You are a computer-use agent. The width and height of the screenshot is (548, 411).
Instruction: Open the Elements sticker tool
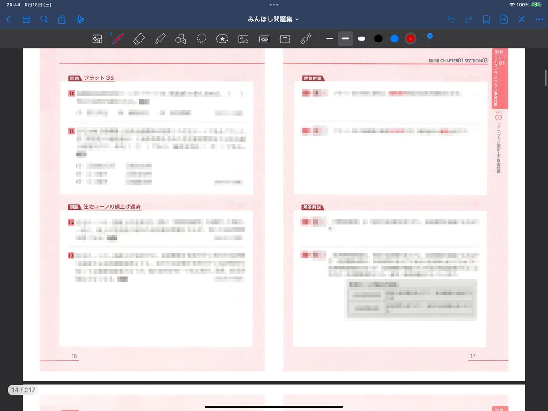222,38
